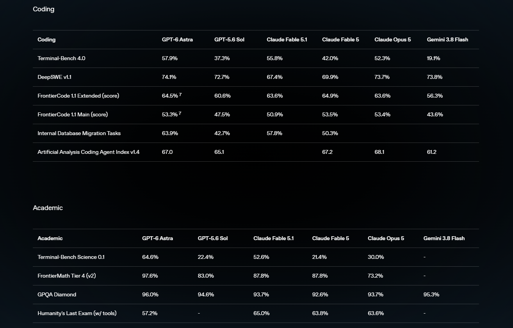
Task: Open footnote 7 next to 53.3% score
Action: pyautogui.click(x=180, y=113)
